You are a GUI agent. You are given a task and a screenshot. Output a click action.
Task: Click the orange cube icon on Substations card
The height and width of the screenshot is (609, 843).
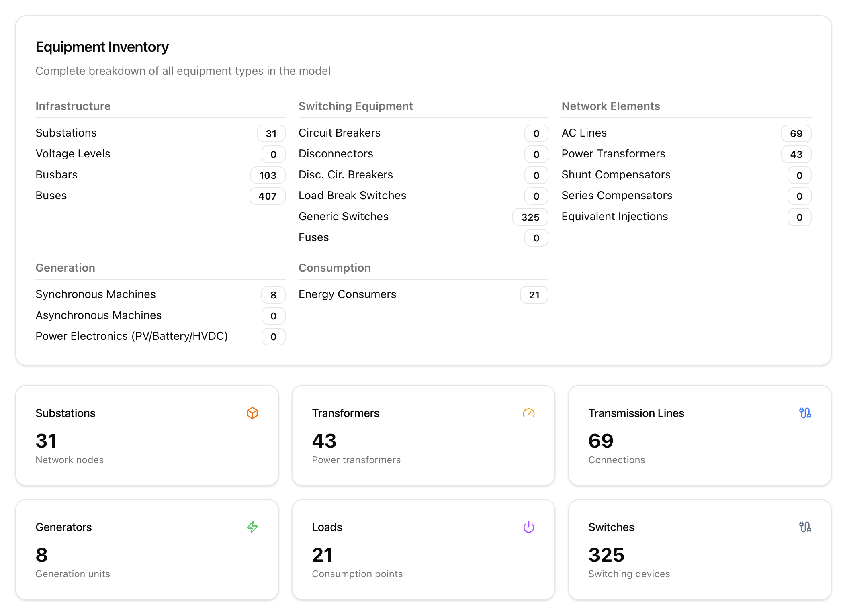[x=252, y=413]
